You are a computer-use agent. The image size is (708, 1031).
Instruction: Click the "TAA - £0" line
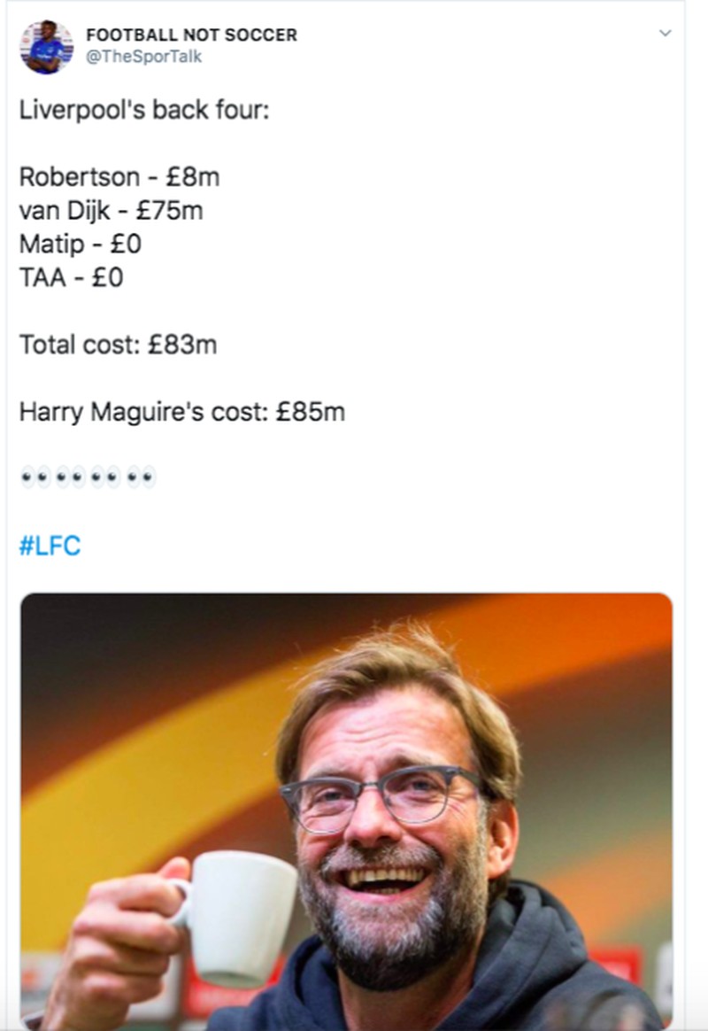(71, 278)
